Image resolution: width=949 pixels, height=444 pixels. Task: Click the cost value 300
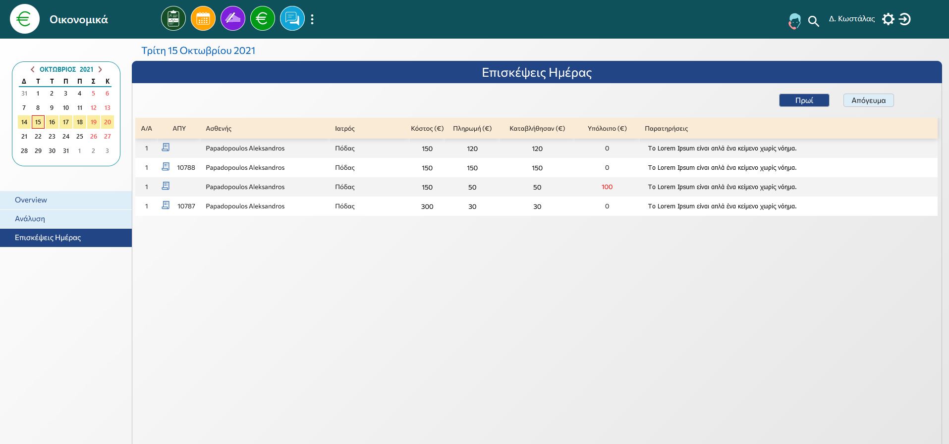tap(427, 206)
